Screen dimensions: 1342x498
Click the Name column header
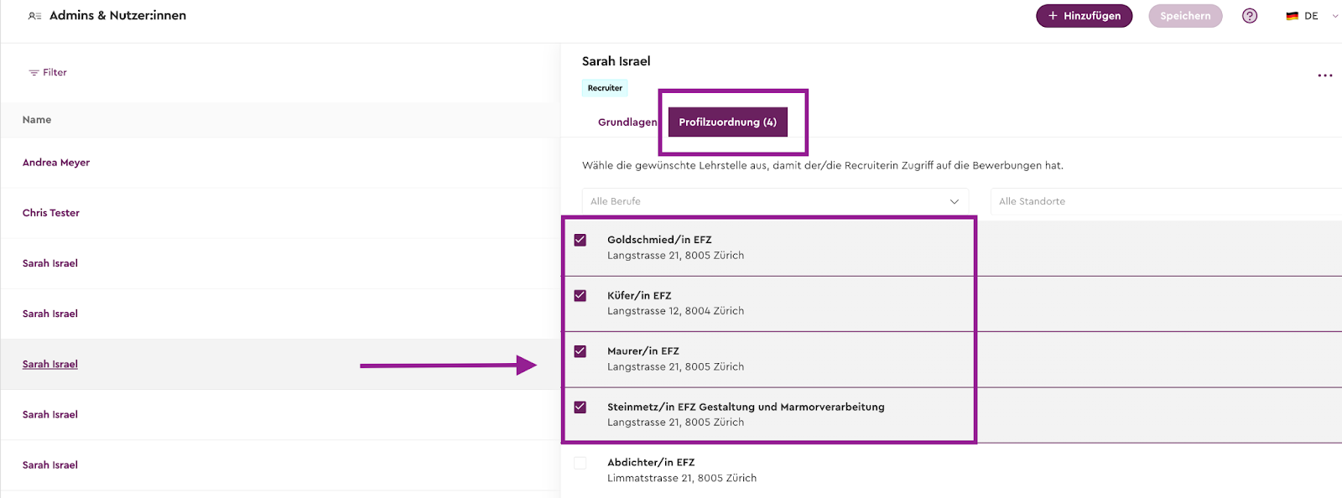[x=37, y=120]
